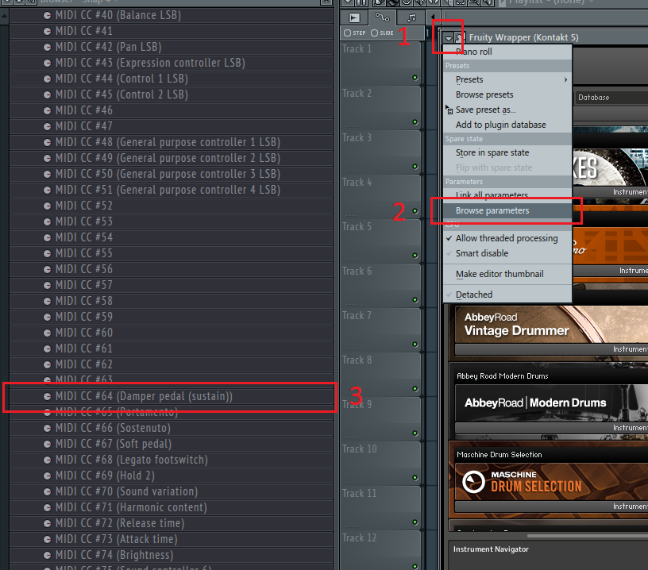This screenshot has width=648, height=570.
Task: Choose Make editor thumbnail
Action: pyautogui.click(x=507, y=274)
